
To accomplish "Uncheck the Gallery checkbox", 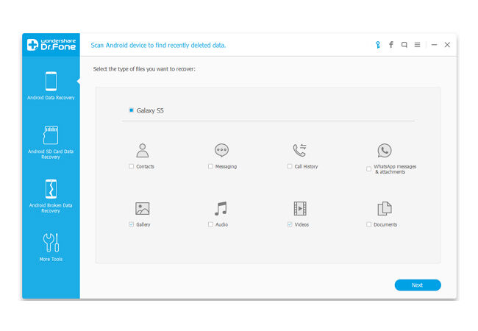I will pyautogui.click(x=132, y=224).
